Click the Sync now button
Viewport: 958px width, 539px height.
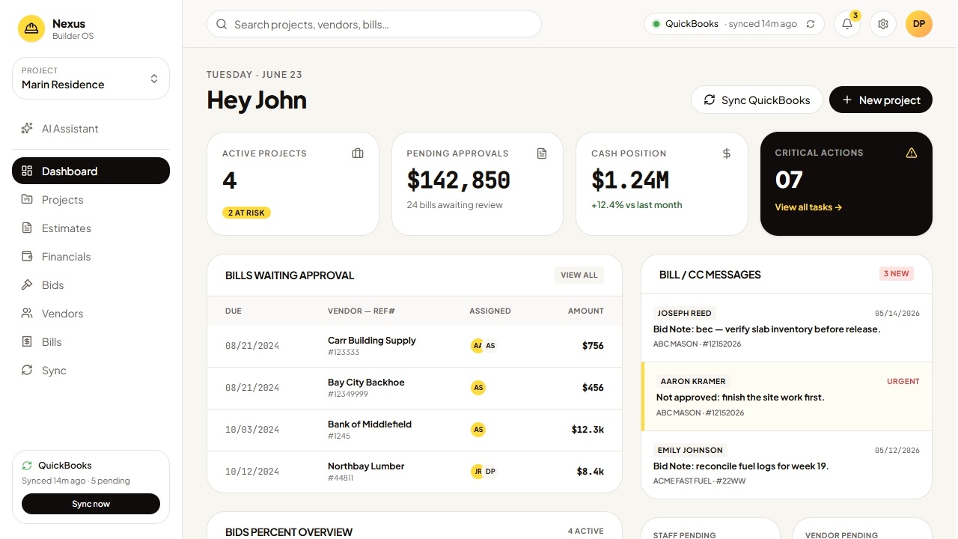pyautogui.click(x=91, y=504)
